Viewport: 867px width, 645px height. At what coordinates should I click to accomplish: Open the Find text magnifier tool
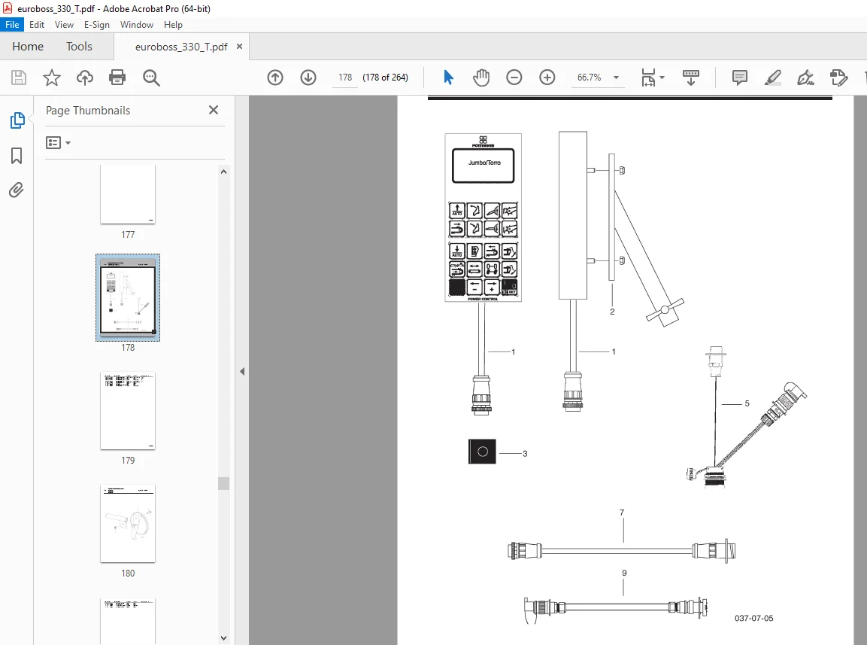151,78
